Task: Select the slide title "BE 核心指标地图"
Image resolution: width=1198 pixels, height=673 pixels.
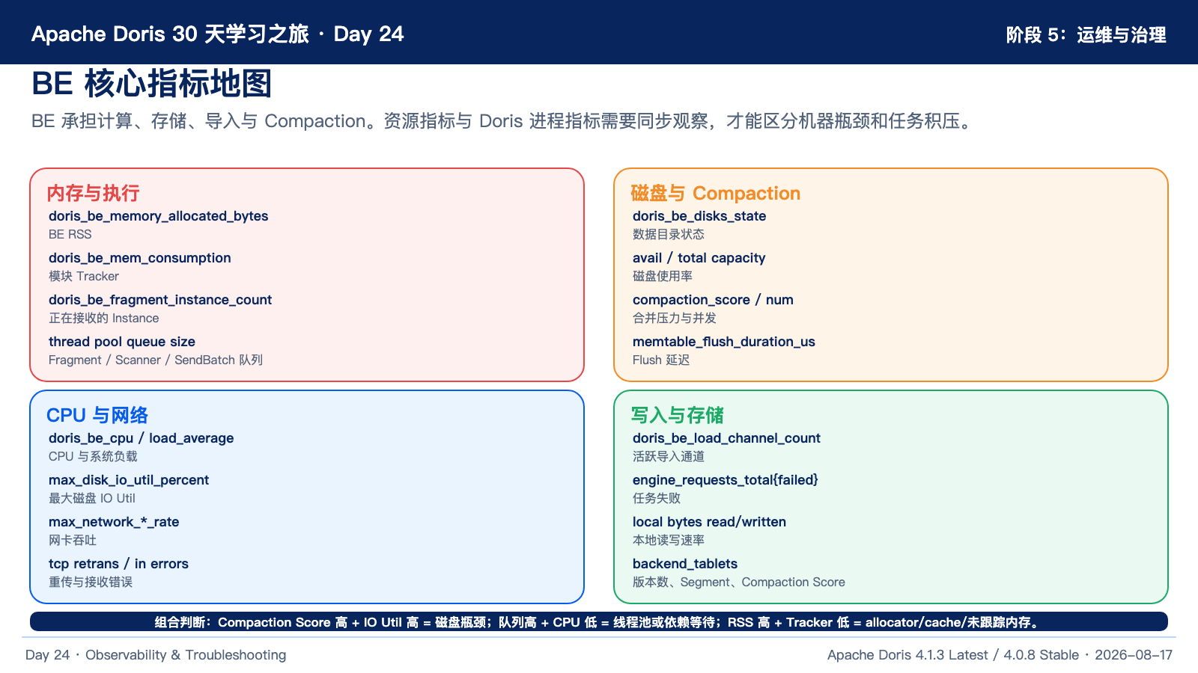Action: (151, 84)
